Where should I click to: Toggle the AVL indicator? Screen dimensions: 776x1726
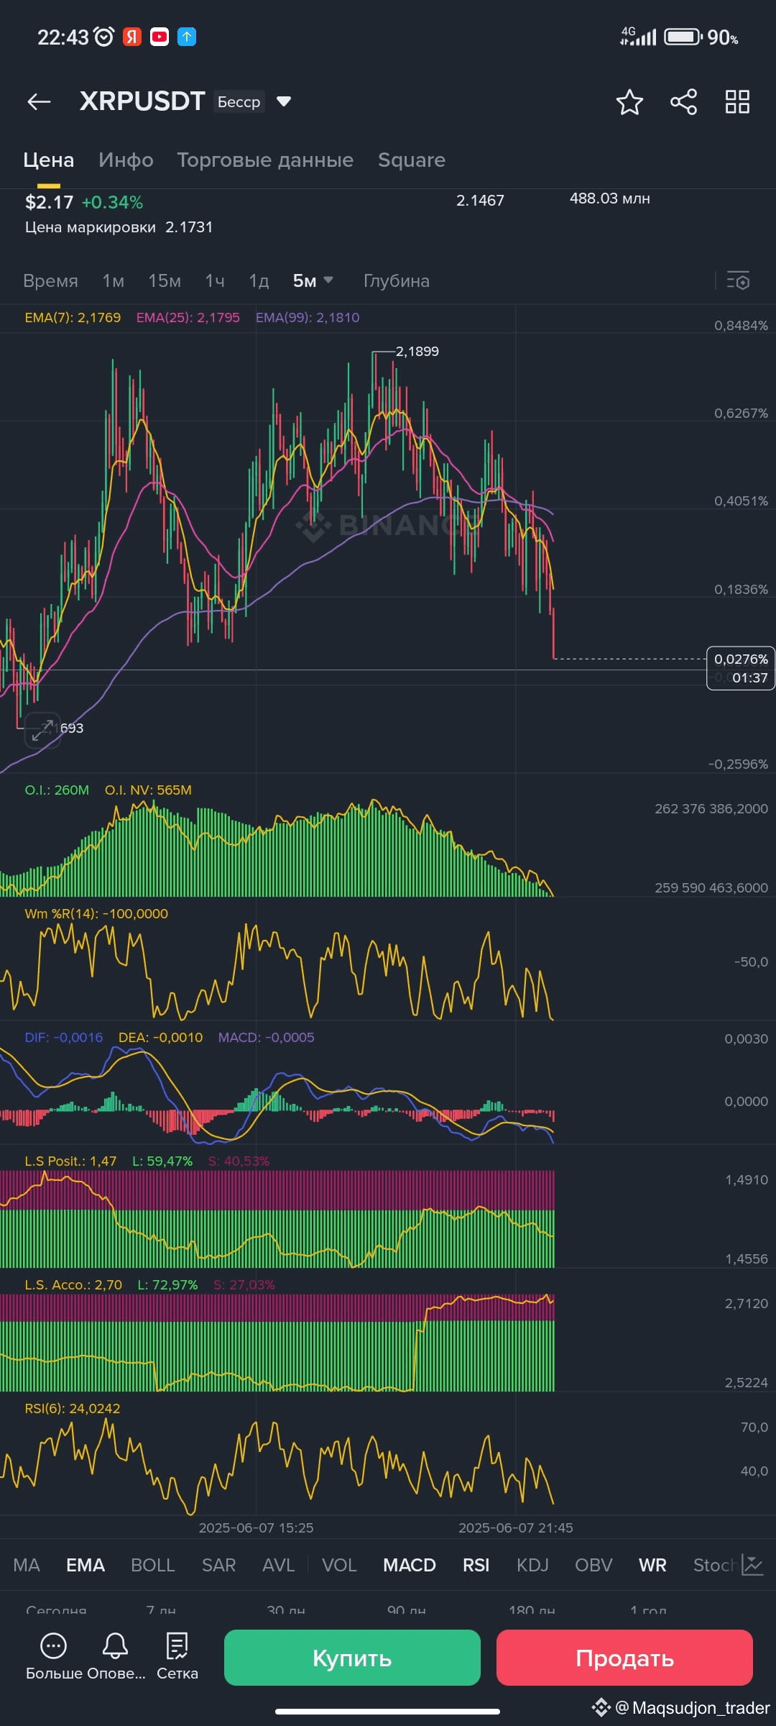point(279,1565)
